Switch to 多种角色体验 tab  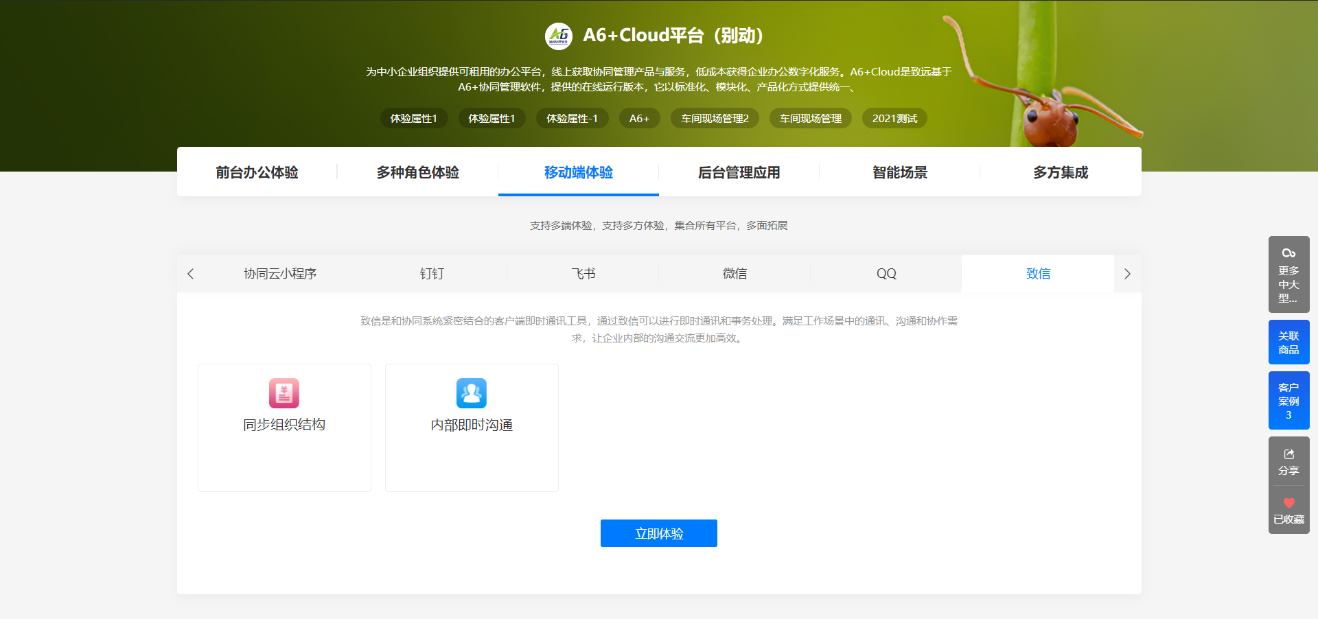pos(417,172)
